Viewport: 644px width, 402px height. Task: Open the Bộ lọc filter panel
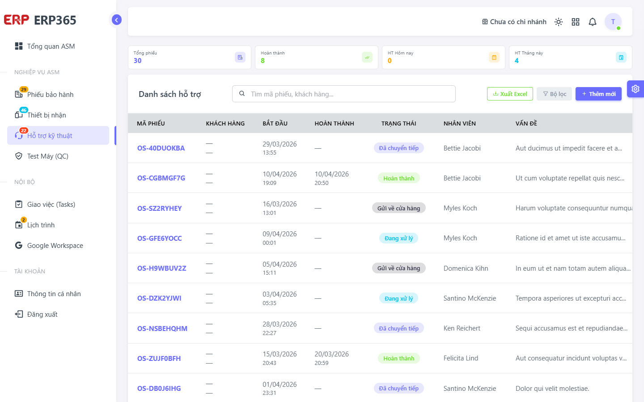pyautogui.click(x=554, y=94)
